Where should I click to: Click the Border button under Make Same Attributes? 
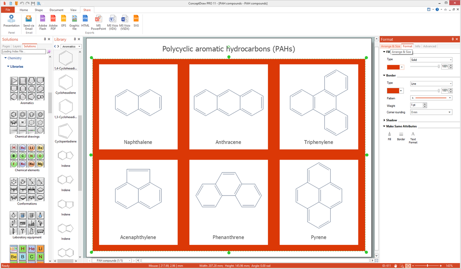[401, 136]
